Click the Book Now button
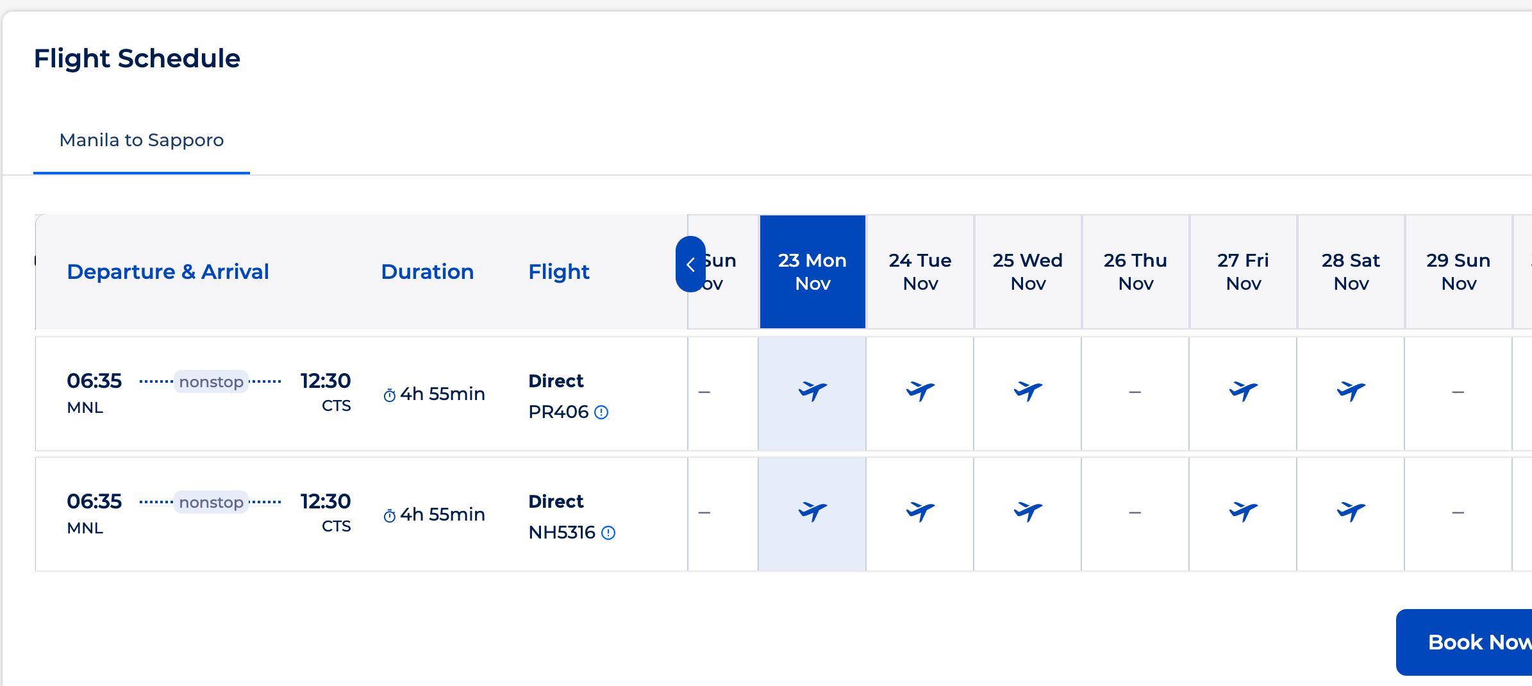 point(1468,642)
